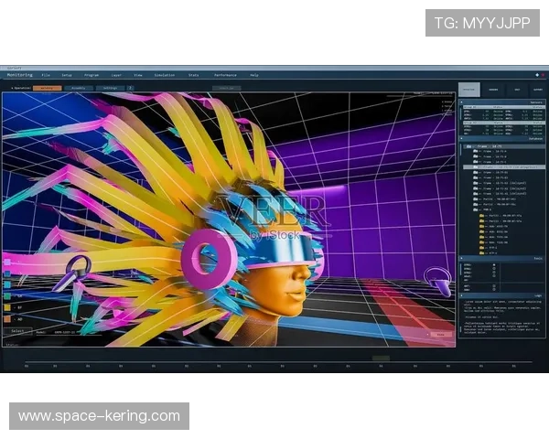Viewport: 549px width, 439px height.
Task: Click the green marker on the timeline
Action: click(x=381, y=359)
